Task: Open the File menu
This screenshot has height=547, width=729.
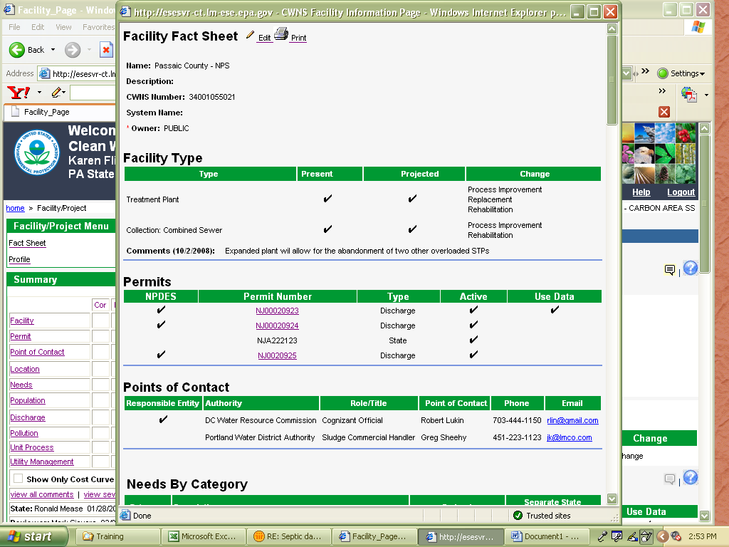Action: pyautogui.click(x=14, y=27)
